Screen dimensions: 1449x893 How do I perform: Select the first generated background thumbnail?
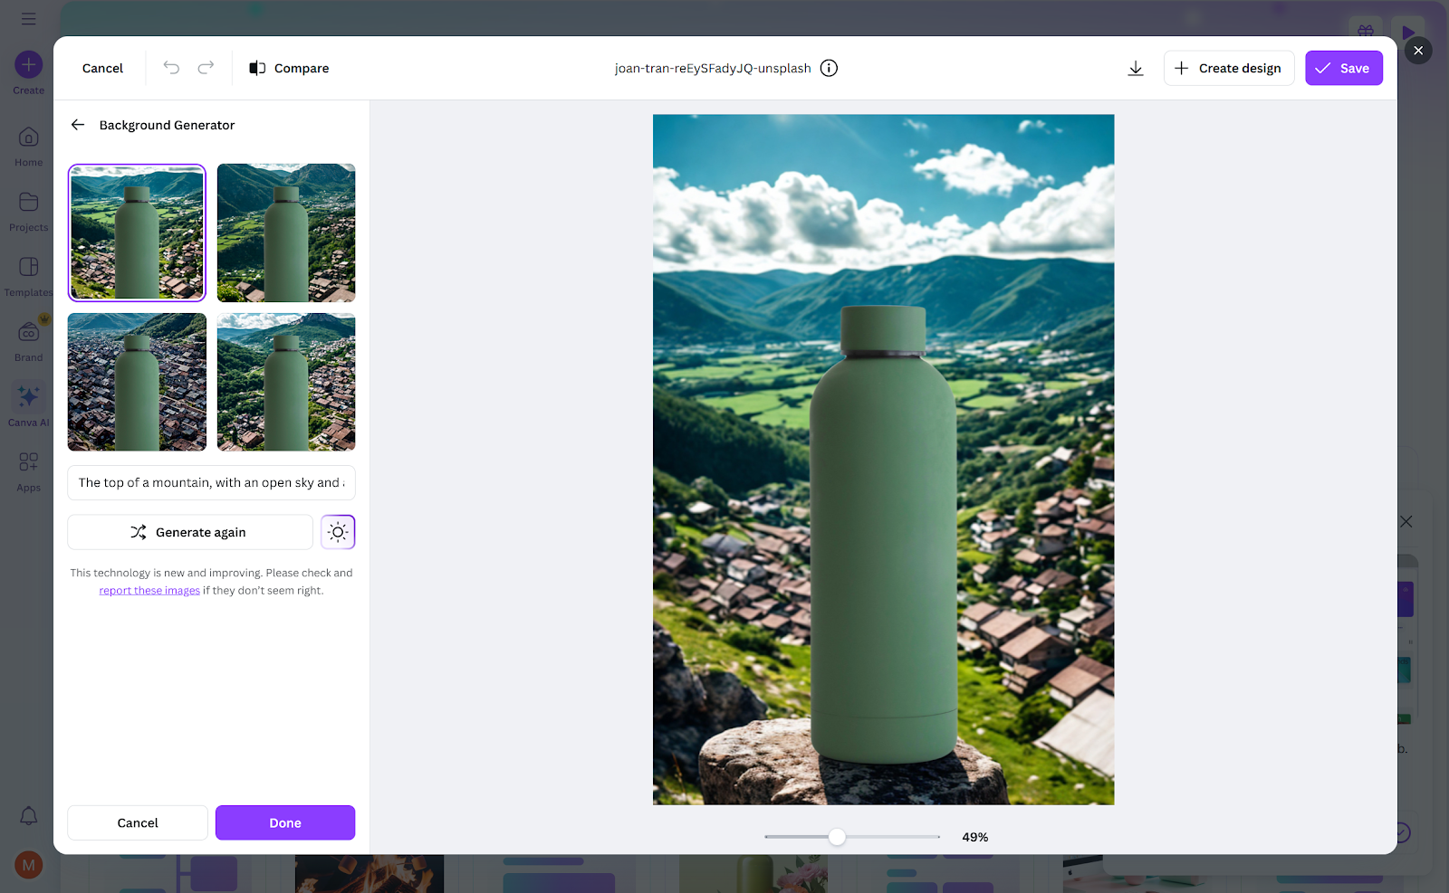point(137,233)
